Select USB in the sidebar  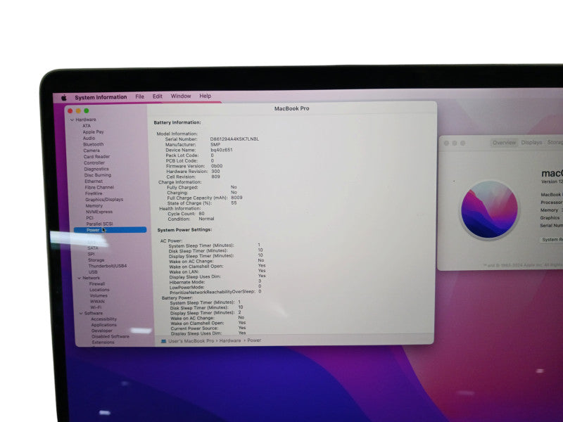click(93, 272)
